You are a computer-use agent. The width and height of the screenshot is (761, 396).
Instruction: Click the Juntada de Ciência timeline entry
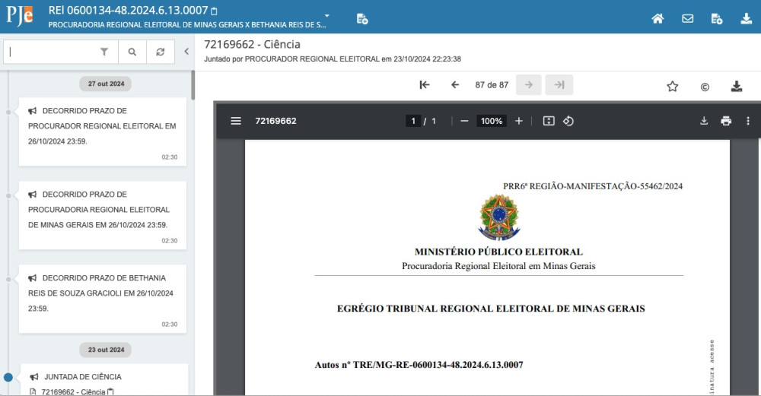82,376
